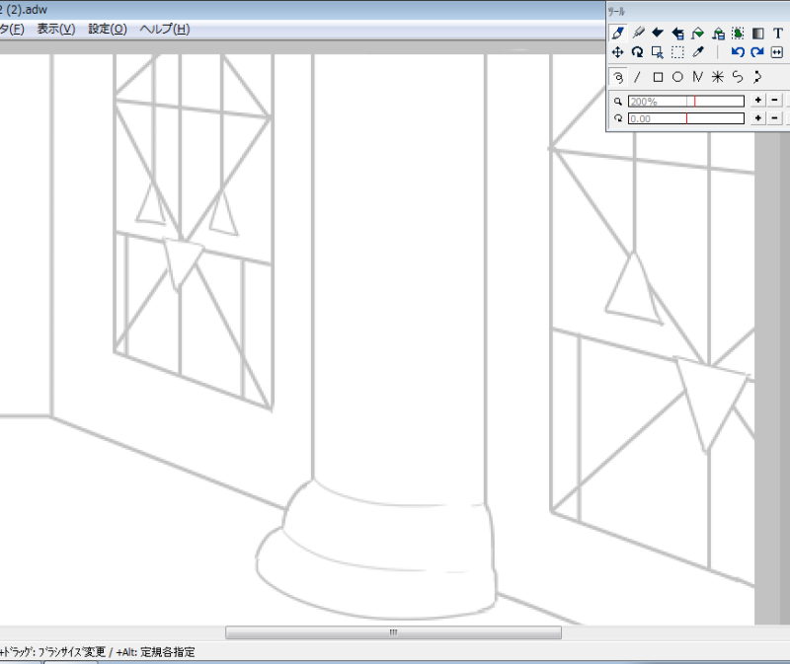Open the ヘルプ(H) menu
This screenshot has width=790, height=664.
tap(165, 30)
